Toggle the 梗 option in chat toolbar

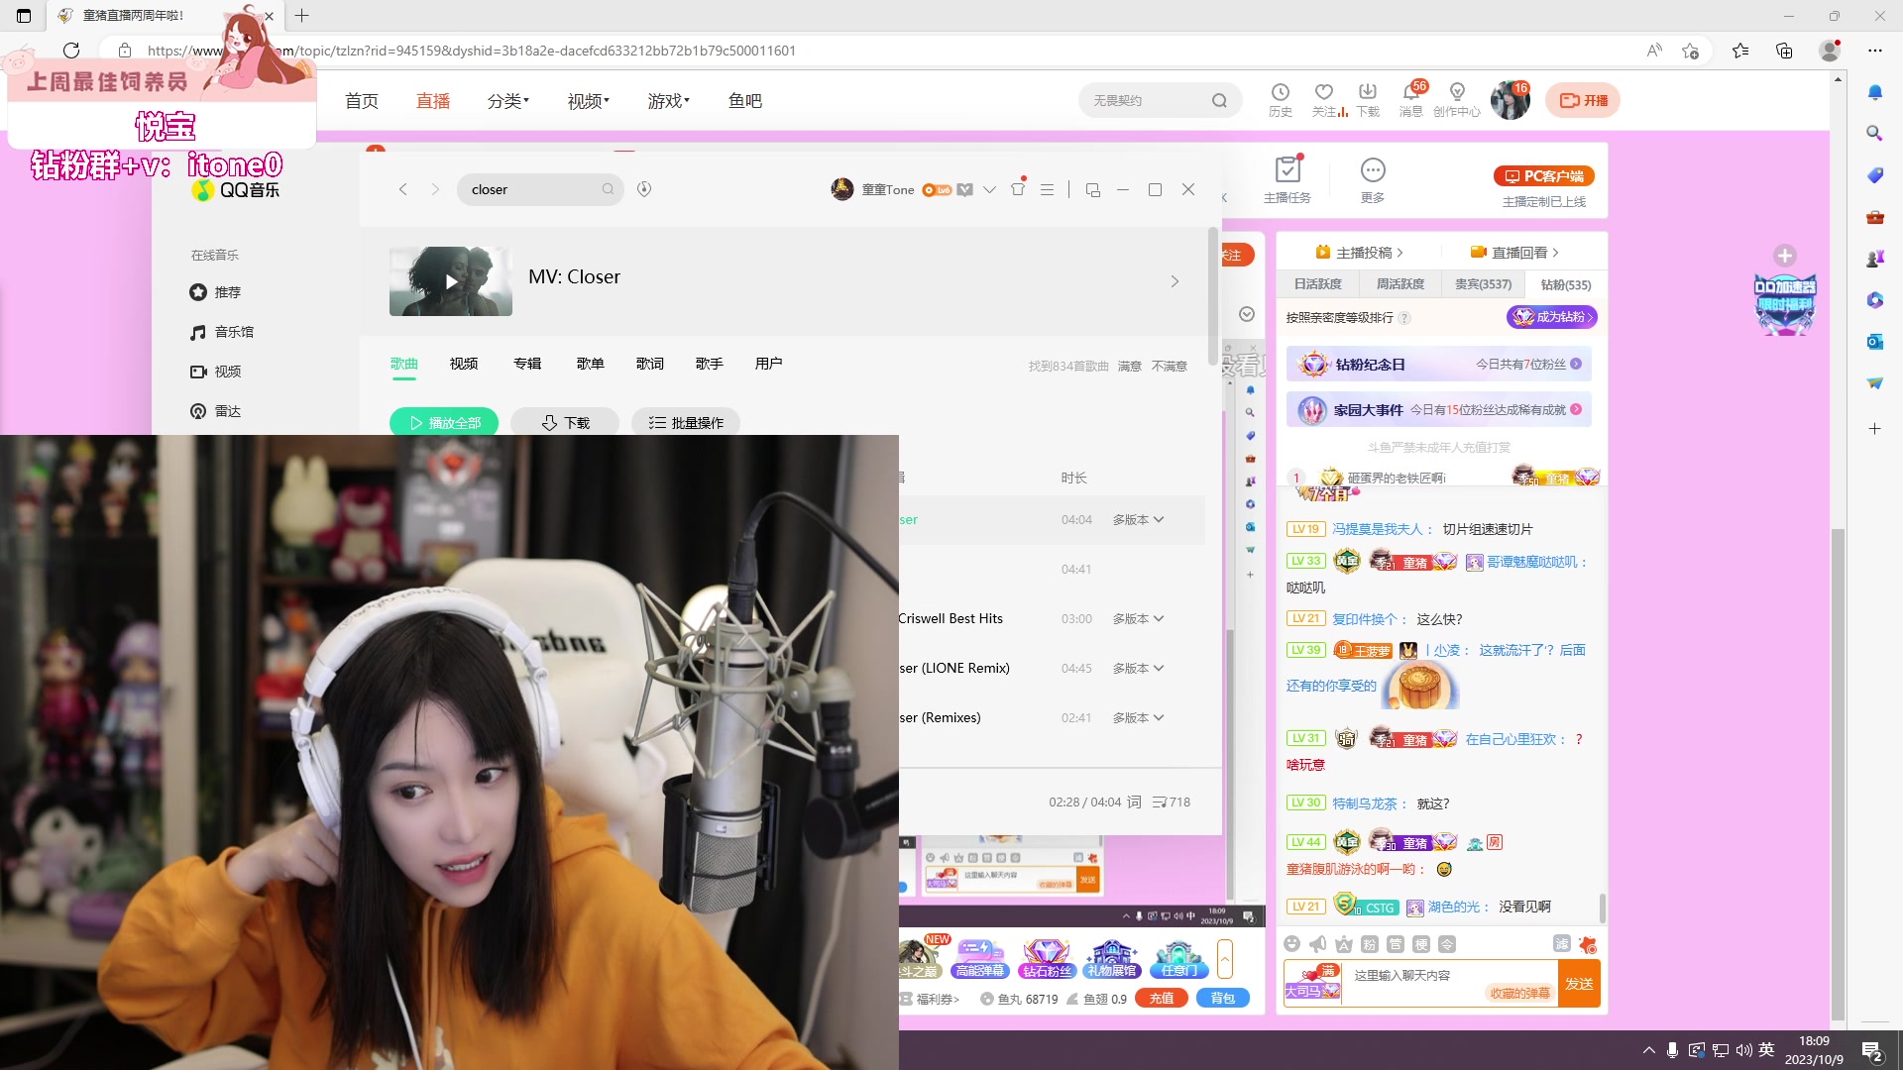(1422, 944)
